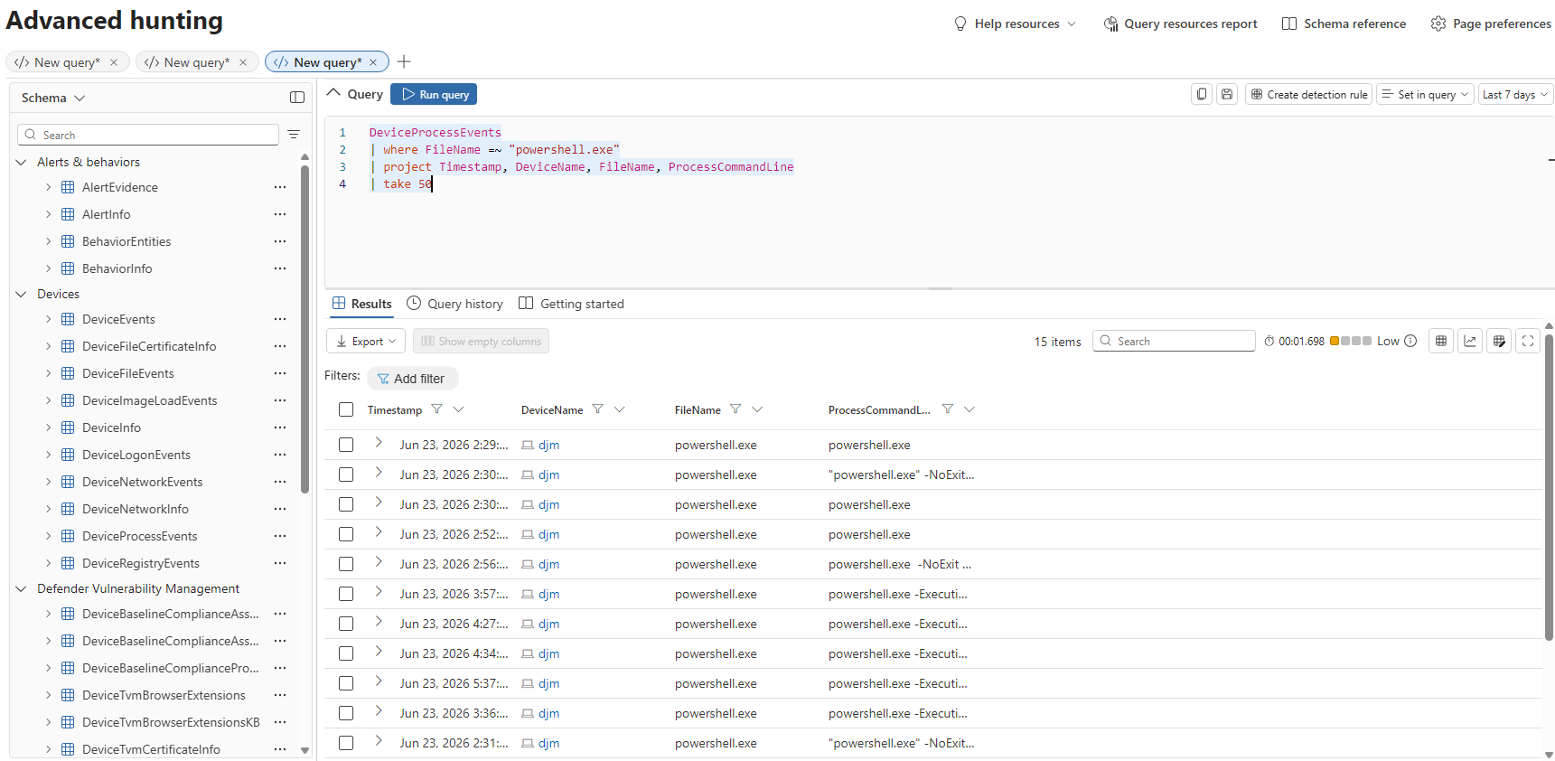Screen dimensions: 1555x761
Task: Open more options for AlertEvidence table
Action: tap(280, 187)
